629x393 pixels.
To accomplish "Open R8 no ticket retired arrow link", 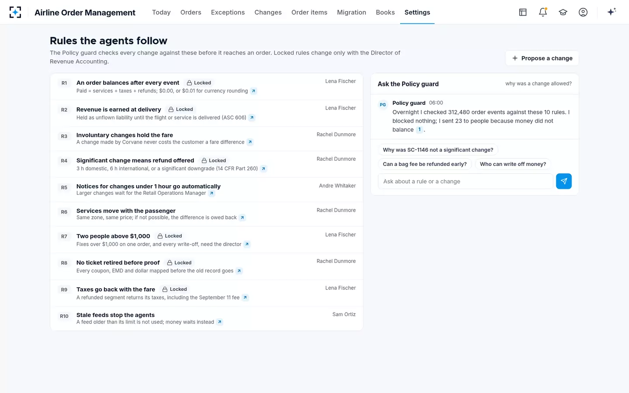I will tap(239, 271).
